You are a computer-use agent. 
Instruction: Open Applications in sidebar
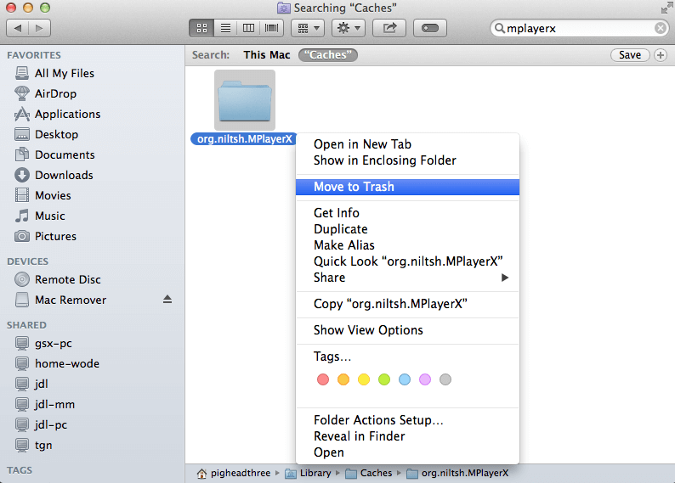[x=67, y=115]
